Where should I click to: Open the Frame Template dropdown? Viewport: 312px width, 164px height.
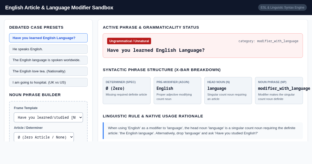click(x=48, y=117)
